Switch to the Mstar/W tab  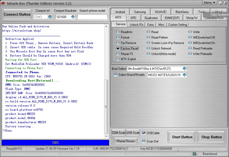(192, 18)
